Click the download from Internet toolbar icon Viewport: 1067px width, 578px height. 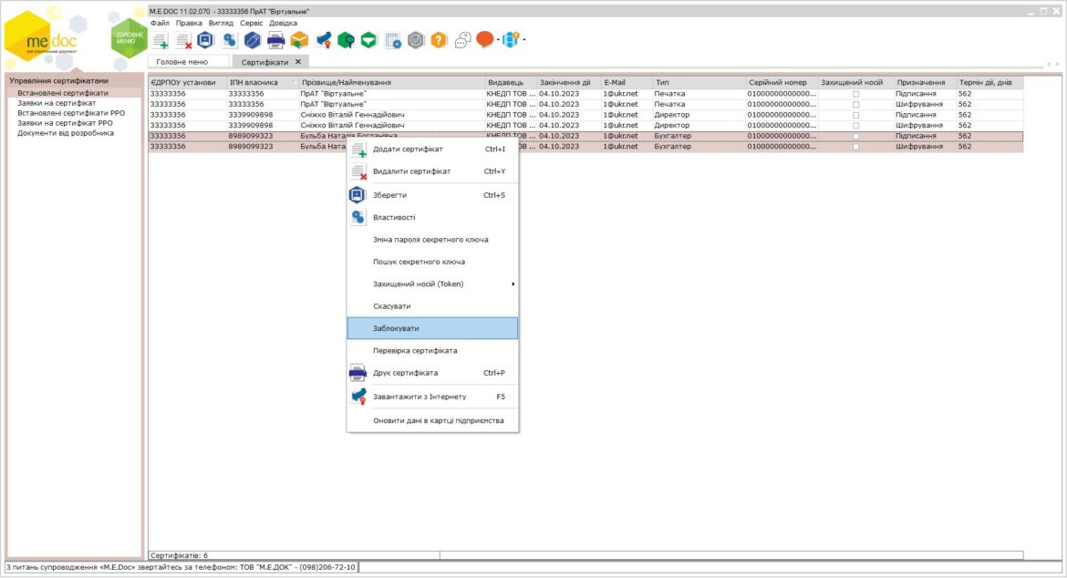[324, 41]
